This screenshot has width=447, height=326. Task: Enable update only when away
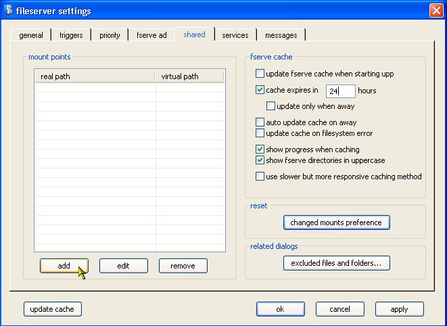270,106
